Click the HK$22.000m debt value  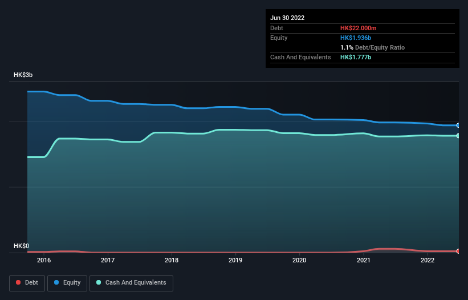358,28
